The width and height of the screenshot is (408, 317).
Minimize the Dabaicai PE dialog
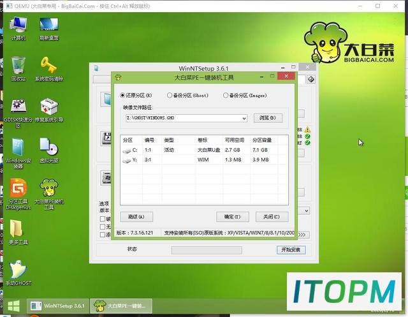click(x=261, y=77)
